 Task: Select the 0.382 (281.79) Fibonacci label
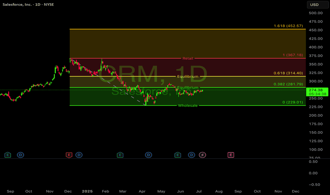[x=288, y=84]
